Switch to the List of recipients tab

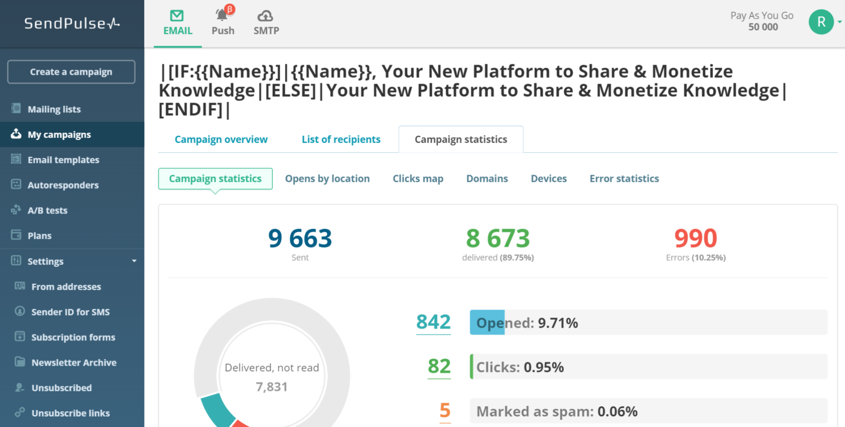coord(341,139)
